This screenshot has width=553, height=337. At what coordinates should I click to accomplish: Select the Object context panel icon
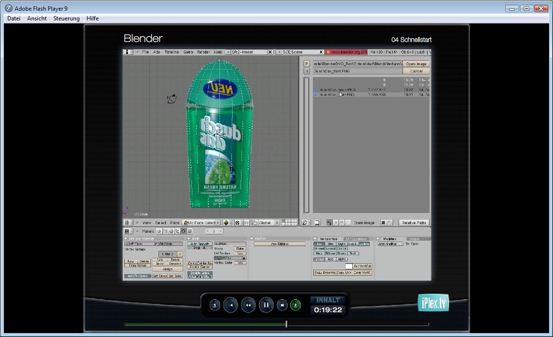(x=177, y=231)
